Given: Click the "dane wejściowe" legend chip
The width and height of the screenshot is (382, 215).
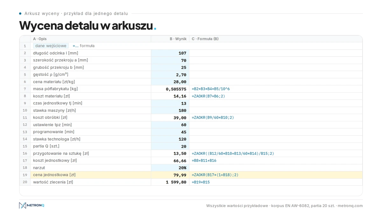Looking at the screenshot, I should (x=51, y=46).
